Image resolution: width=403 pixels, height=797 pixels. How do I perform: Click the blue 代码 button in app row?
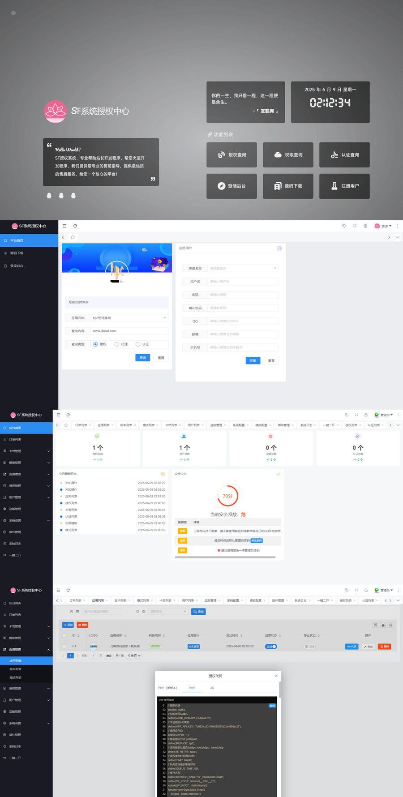point(352,647)
